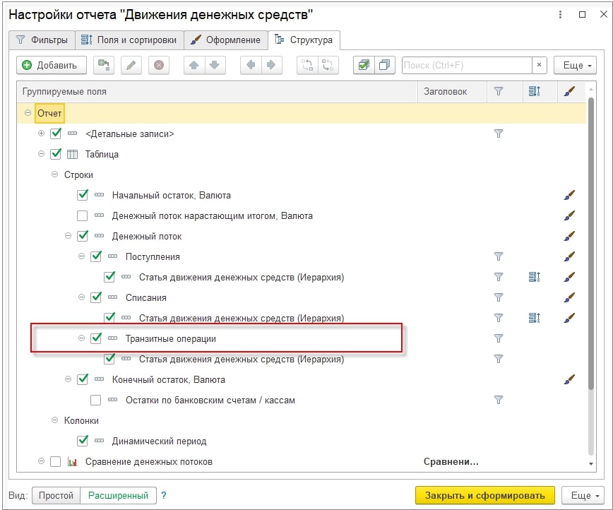Click filter icon in Поступления row
This screenshot has width=613, height=510.
(499, 256)
